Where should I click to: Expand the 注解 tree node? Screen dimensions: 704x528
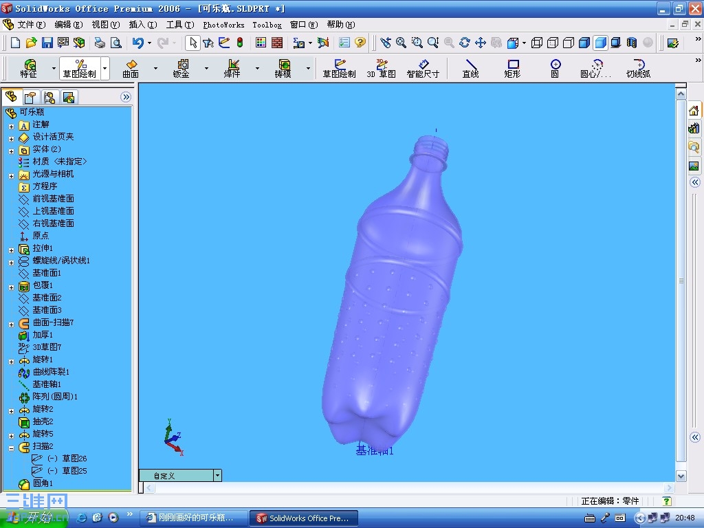[11, 126]
